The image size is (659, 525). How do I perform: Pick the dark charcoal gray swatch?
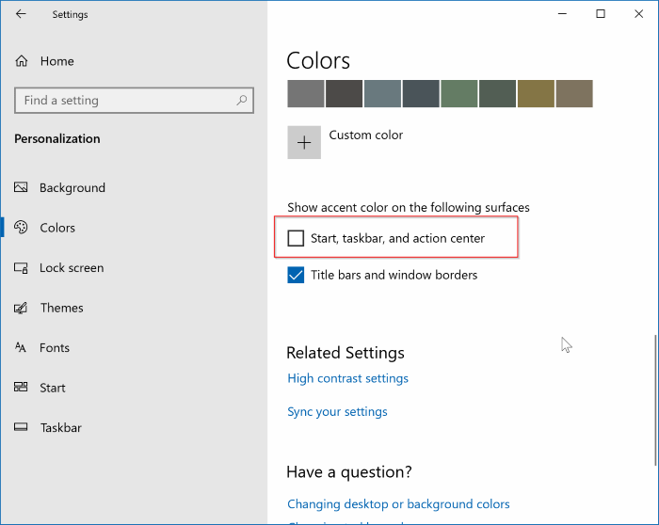point(344,94)
